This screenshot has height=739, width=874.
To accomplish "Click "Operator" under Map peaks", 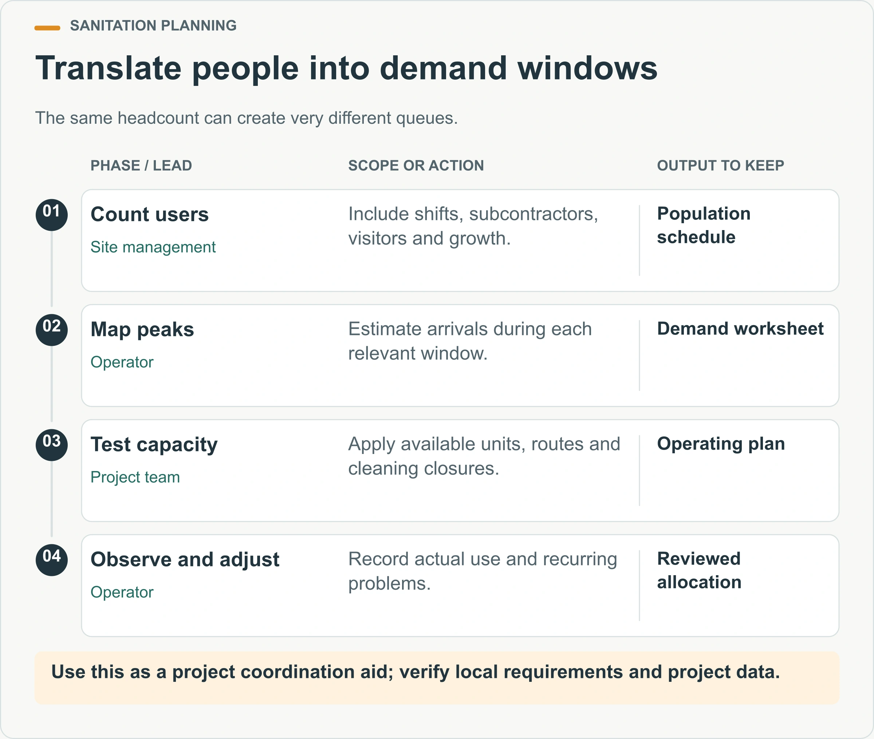I will click(x=122, y=362).
